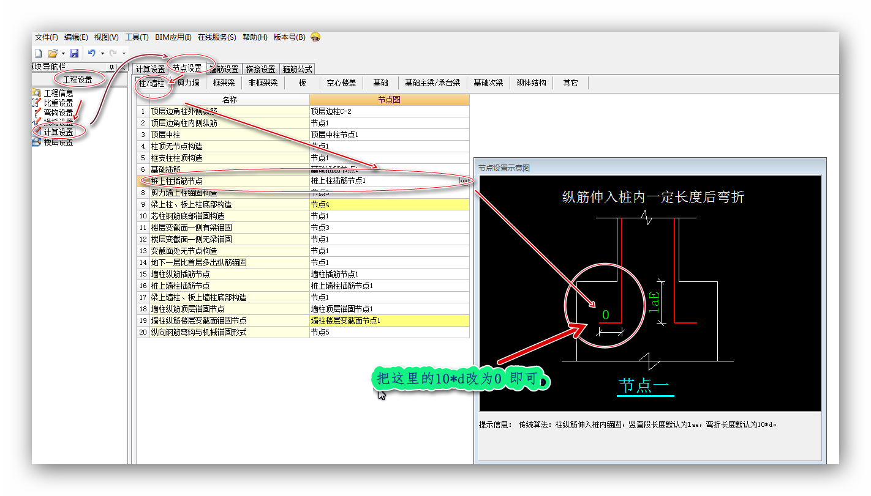Open the 帮助(H) menu
Screen dimensions: 871x496
(x=255, y=37)
